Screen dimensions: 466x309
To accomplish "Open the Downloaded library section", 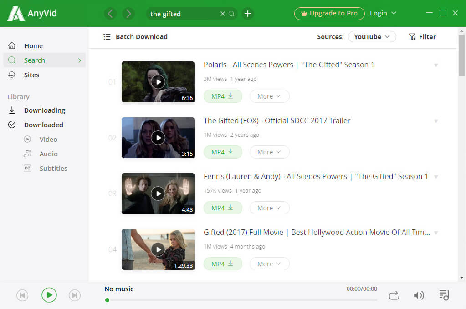I will [x=44, y=125].
